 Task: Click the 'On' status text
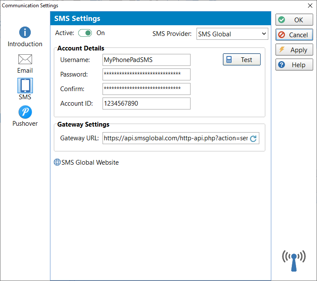(x=100, y=33)
